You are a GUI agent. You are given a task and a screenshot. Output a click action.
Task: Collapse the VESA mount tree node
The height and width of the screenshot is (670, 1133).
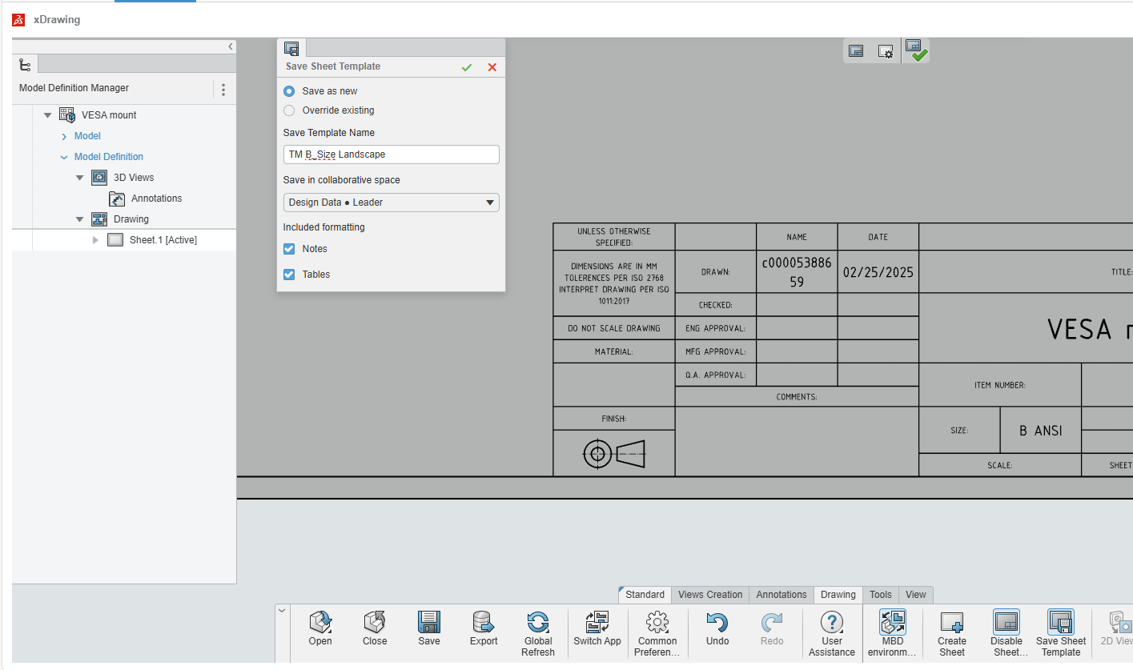[47, 115]
